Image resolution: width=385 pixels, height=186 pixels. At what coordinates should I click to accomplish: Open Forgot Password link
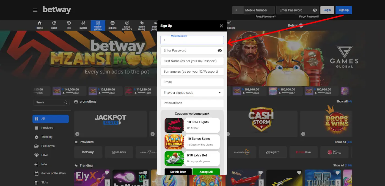(309, 16)
